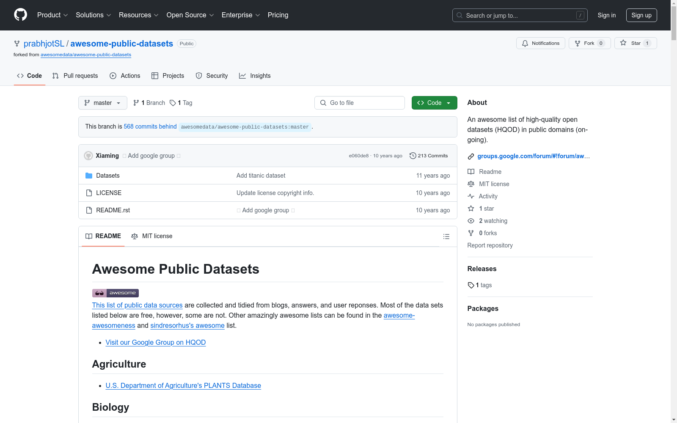The image size is (677, 423).
Task: Open the awesome-public-datasets repository link
Action: tap(122, 44)
